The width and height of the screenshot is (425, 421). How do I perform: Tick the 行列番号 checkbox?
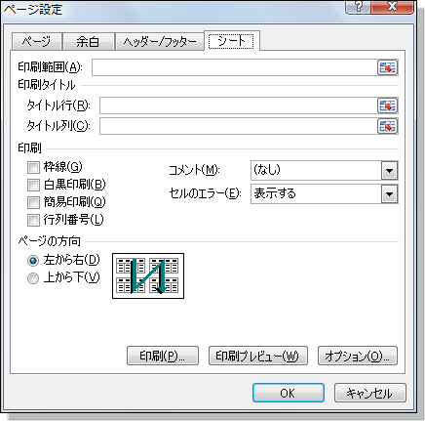click(33, 220)
